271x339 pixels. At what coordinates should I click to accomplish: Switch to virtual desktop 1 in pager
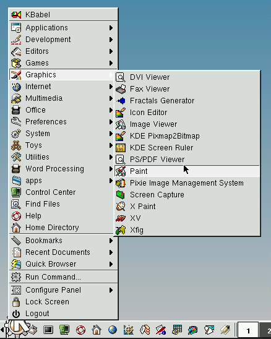[248, 330]
